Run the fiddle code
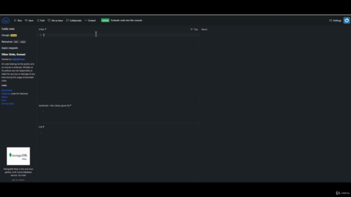Image resolution: width=351 pixels, height=197 pixels. (x=18, y=20)
